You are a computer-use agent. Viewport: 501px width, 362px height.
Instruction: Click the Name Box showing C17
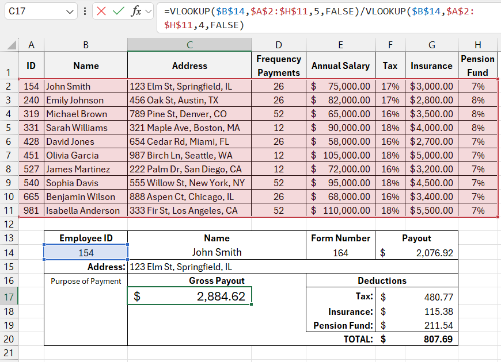[x=35, y=11]
